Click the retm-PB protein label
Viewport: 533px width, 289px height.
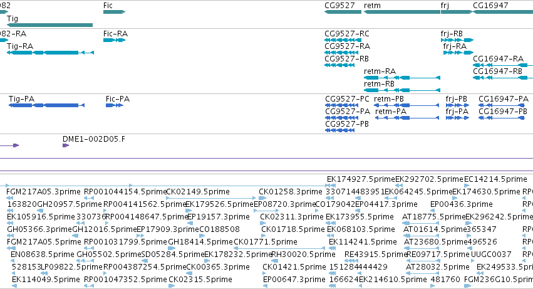coord(389,99)
